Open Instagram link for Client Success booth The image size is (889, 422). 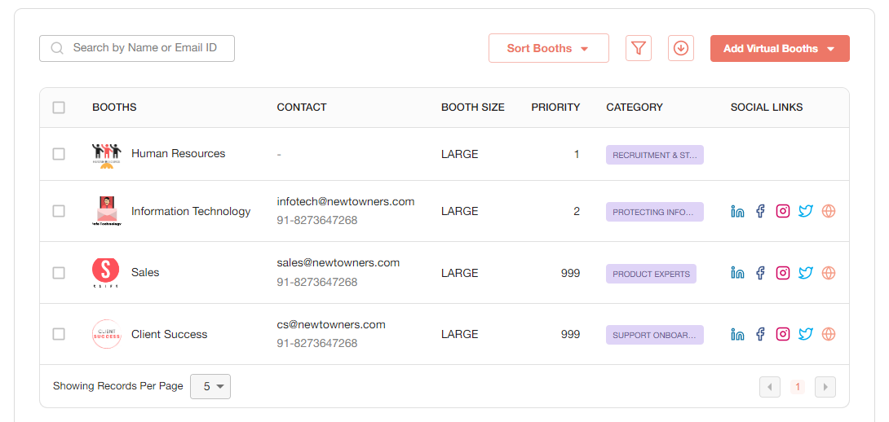(x=783, y=334)
